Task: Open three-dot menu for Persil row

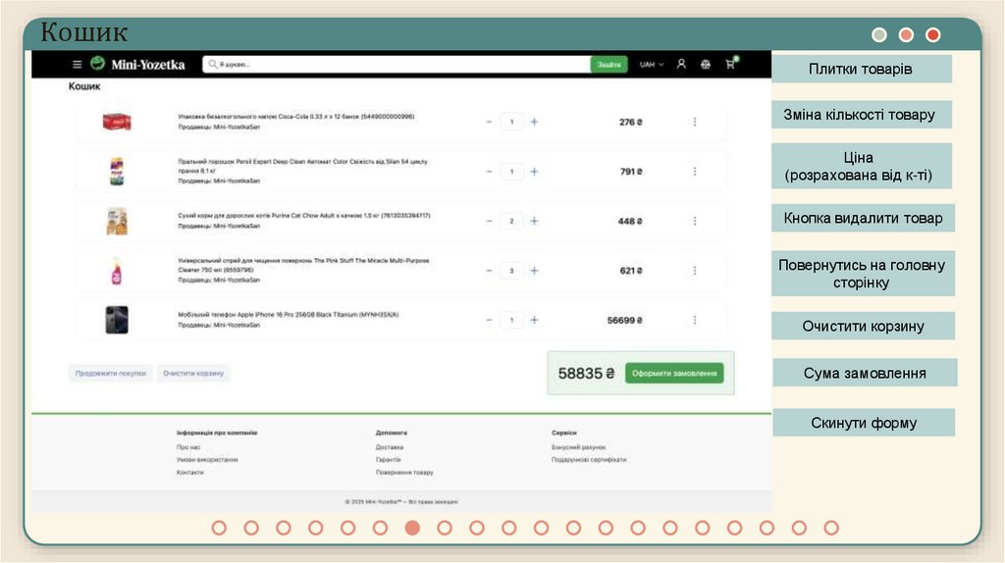Action: tap(695, 172)
